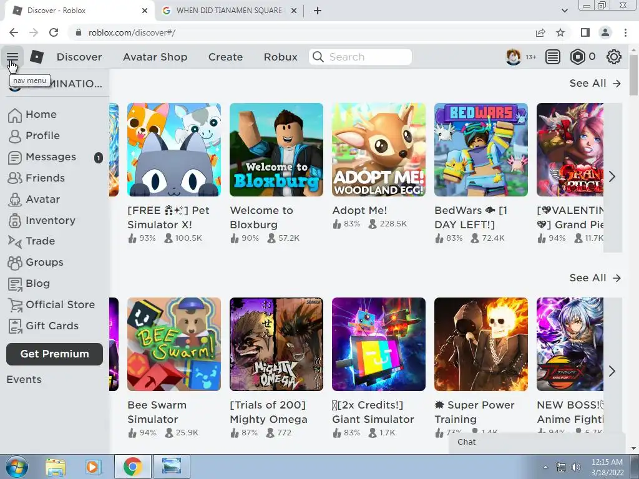Open Discover in the top navigation

tap(79, 57)
